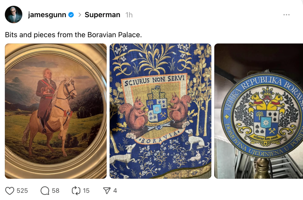Viewport: 303px width, 200px height.
Task: Click the blue verified badge next to jamesgunn
Action: 71,14
